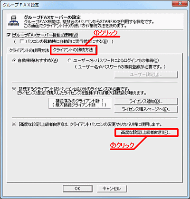190x199 pixels.
Task: Click the red ①クリック annotation label
Action: (x=106, y=33)
